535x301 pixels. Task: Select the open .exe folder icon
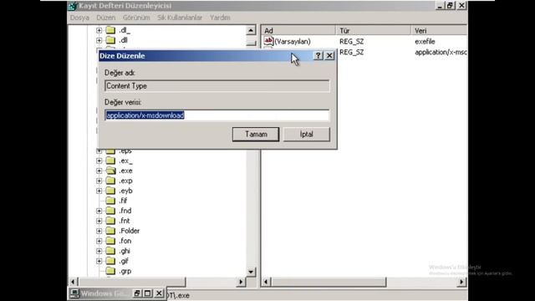110,171
